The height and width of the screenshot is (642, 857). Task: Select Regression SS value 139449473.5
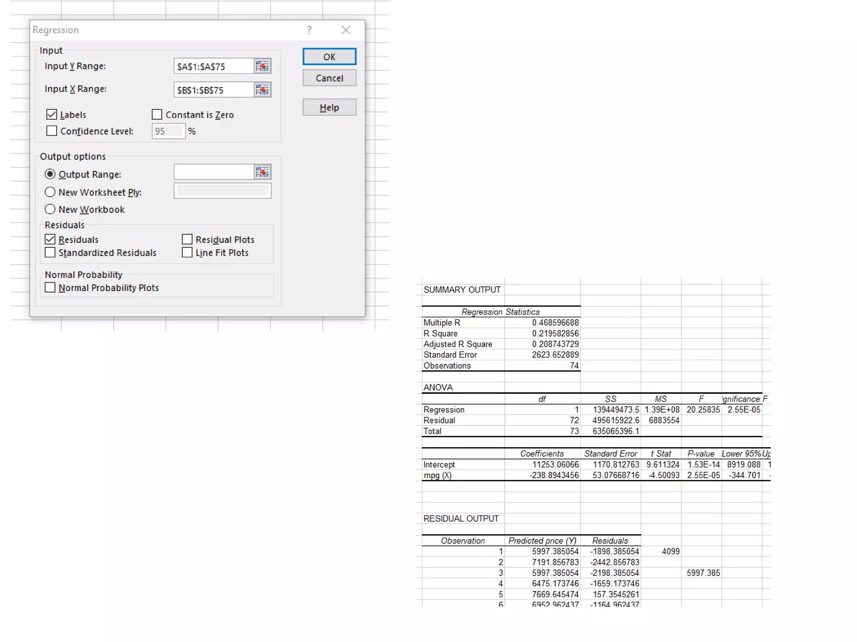[x=611, y=410]
